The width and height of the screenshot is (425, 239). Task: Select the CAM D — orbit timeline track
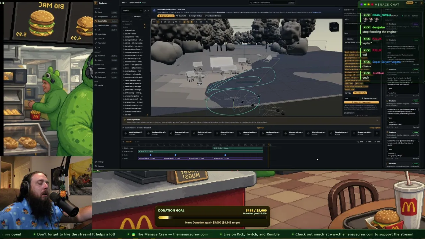coord(127,148)
